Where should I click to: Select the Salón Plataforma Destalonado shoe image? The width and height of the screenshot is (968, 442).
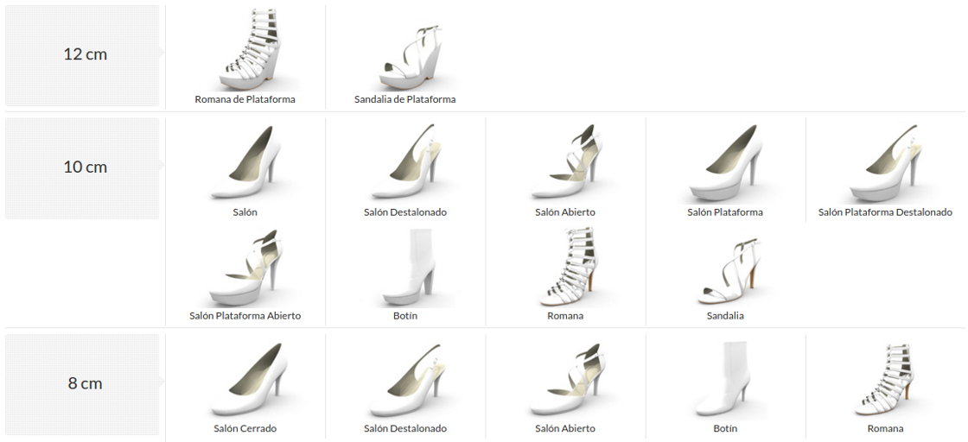[x=885, y=164]
